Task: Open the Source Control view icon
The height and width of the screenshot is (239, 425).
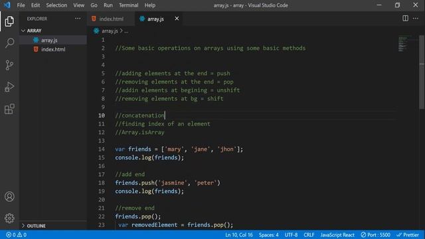Action: [x=9, y=65]
